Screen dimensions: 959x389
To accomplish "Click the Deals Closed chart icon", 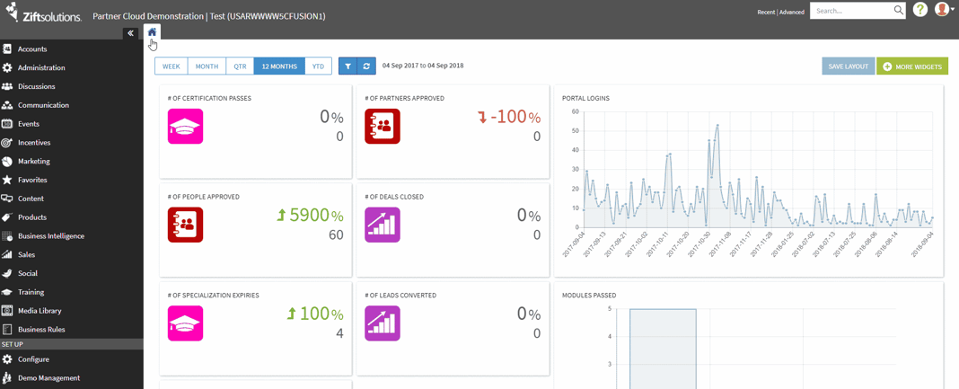I will [x=383, y=225].
